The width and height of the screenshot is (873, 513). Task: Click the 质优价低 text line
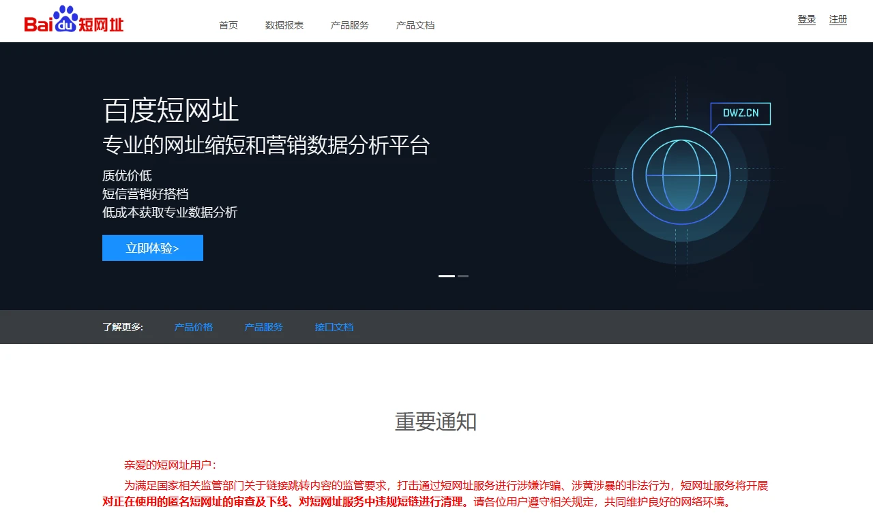click(127, 176)
